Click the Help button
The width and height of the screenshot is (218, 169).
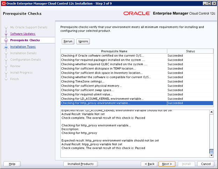(12, 164)
